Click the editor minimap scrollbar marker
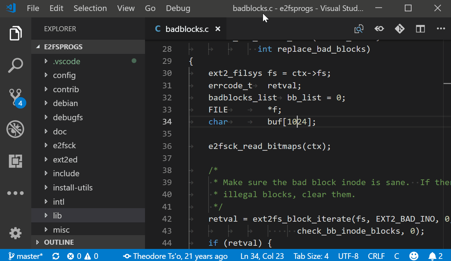Viewport: 451px width, 261px height. (x=447, y=83)
